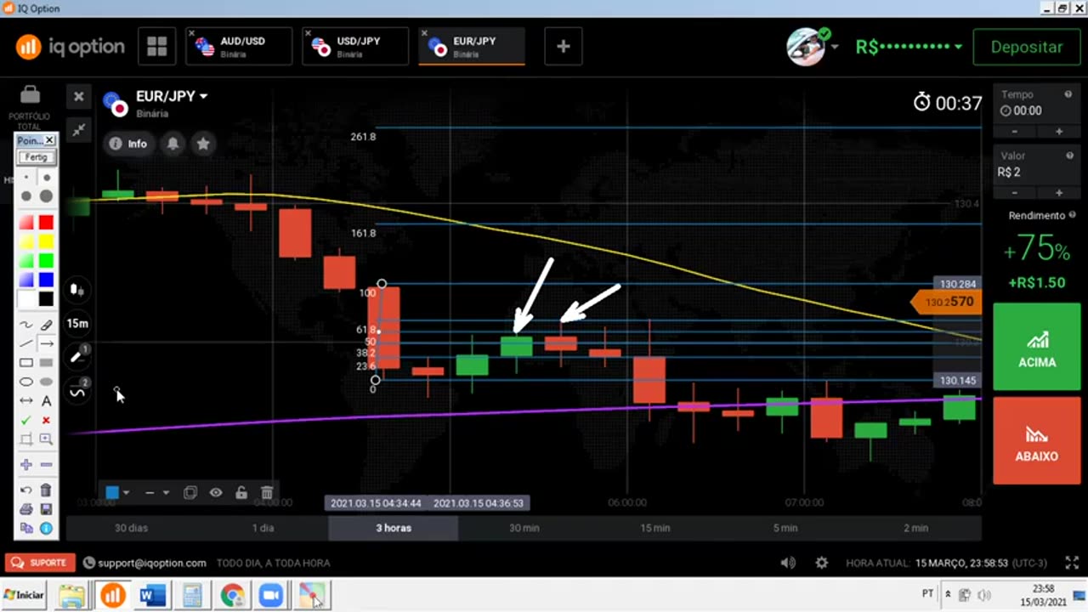The height and width of the screenshot is (612, 1088).
Task: Pick the solid blue color swatch
Action: coord(46,279)
